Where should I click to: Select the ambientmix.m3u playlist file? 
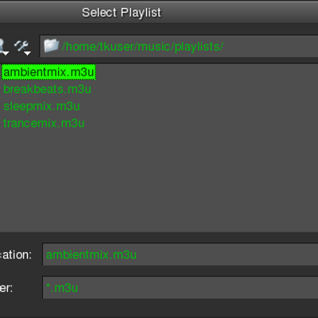point(48,72)
